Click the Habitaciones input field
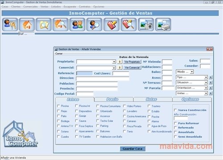223x160 pixels. pyautogui.click(x=167, y=67)
